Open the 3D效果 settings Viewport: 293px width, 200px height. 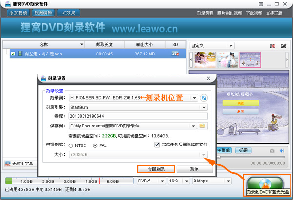click(68, 13)
